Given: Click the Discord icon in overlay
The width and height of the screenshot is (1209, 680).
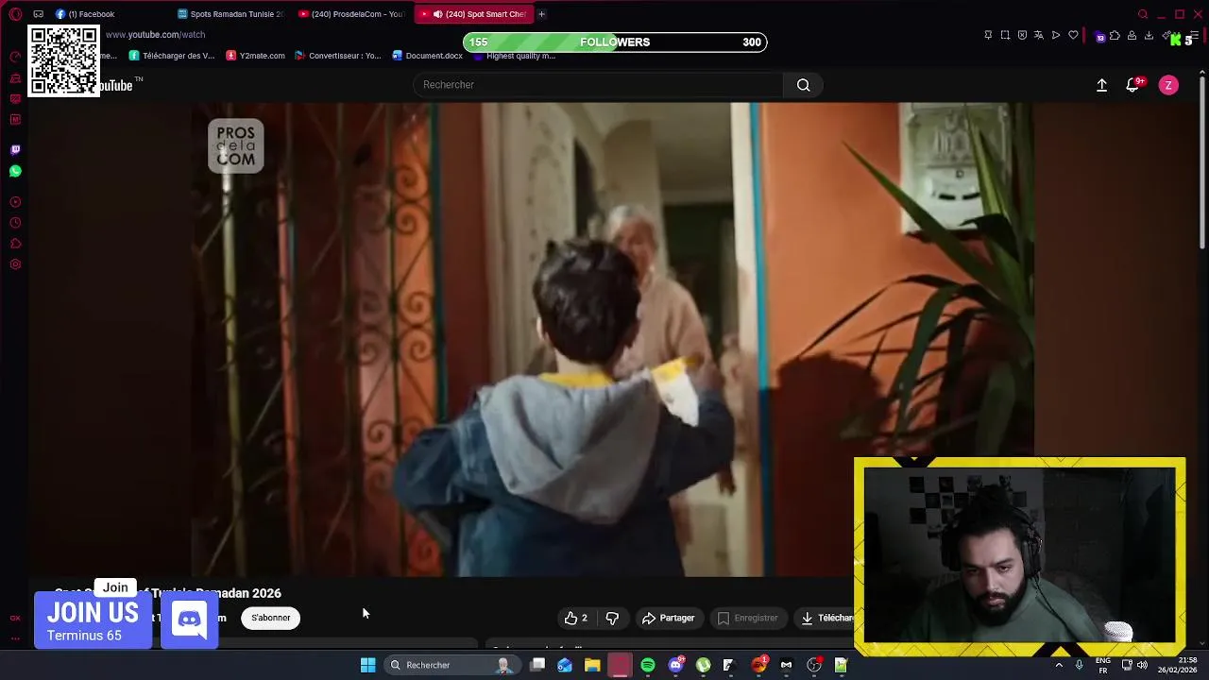Looking at the screenshot, I should pos(190,620).
